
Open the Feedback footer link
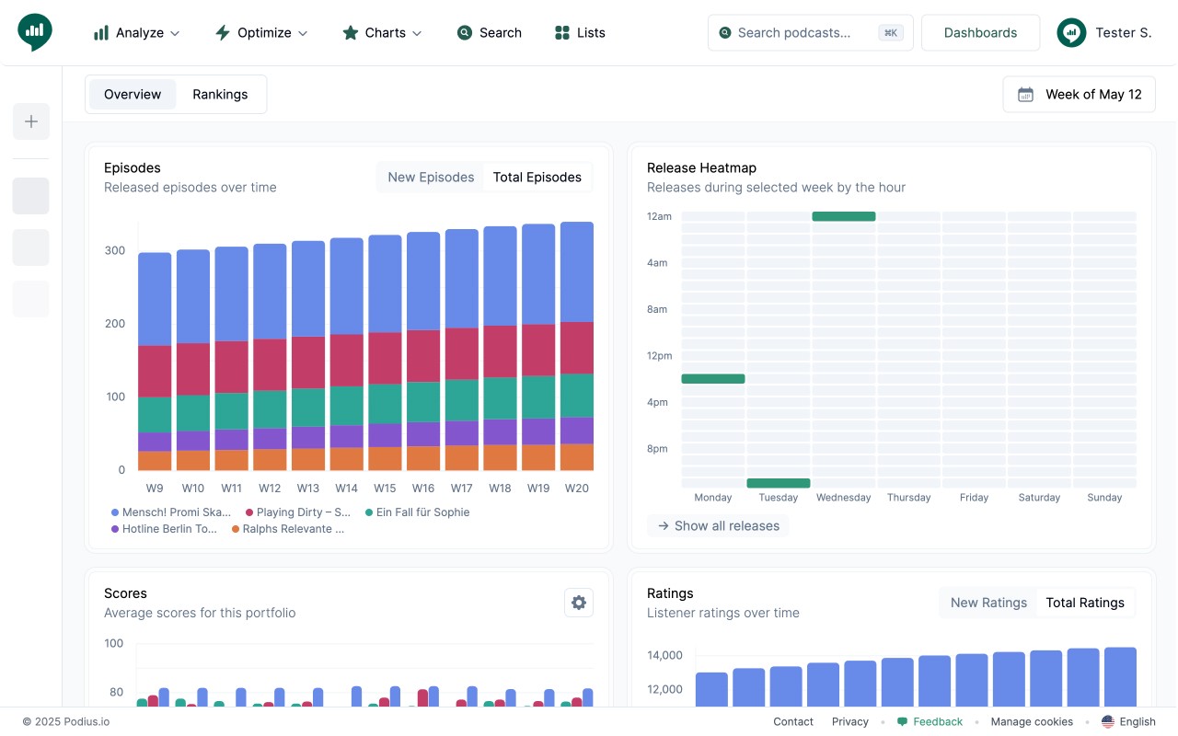click(930, 721)
